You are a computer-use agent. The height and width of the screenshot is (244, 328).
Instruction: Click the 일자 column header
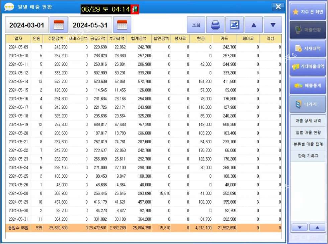pyautogui.click(x=18, y=38)
